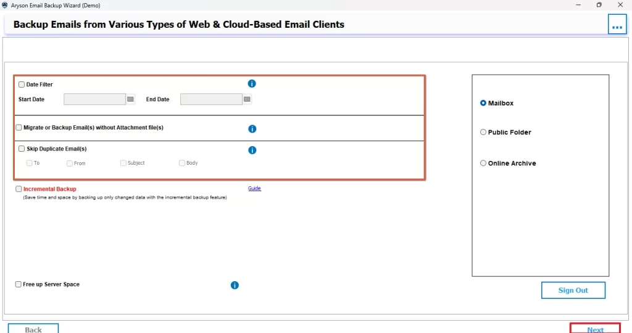Open the Incremental Backup Guide link
Viewport: 632px width, 333px height.
point(254,189)
